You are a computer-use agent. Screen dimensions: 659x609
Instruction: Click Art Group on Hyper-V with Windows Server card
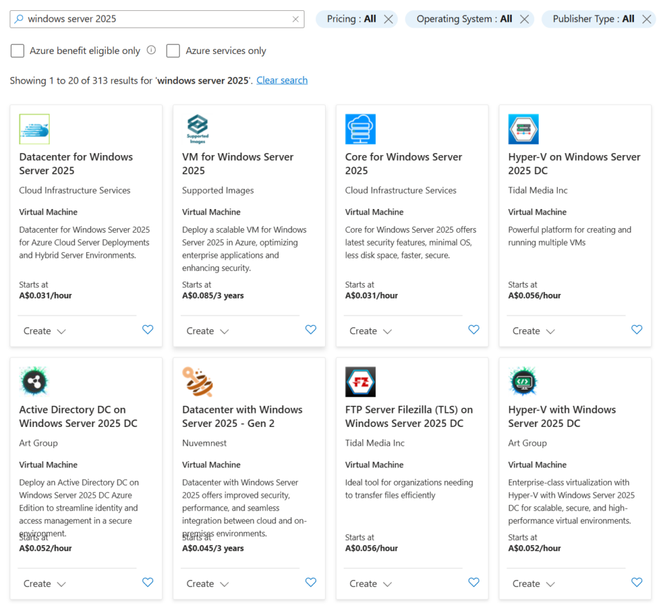tap(528, 444)
